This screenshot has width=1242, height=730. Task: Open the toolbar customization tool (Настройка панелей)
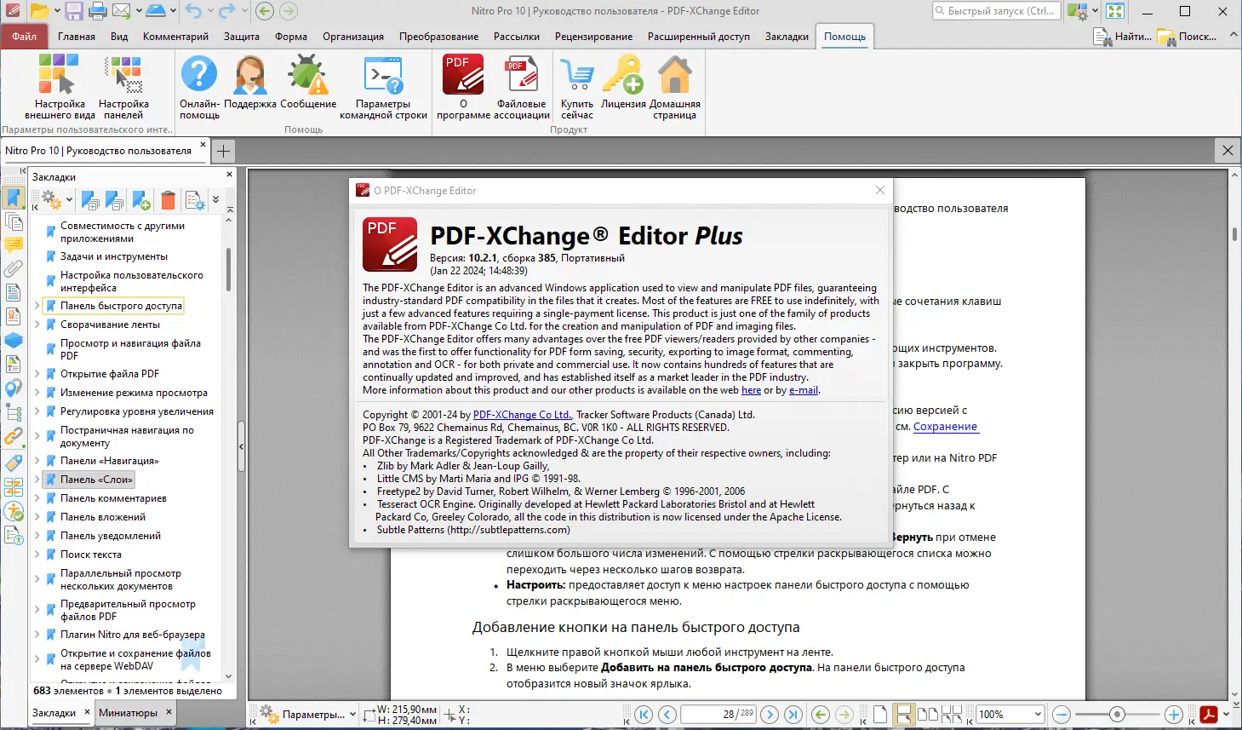(x=123, y=86)
